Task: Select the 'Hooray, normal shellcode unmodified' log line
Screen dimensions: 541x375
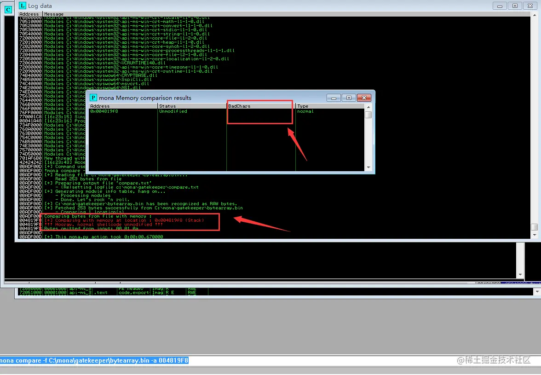Action: point(104,224)
